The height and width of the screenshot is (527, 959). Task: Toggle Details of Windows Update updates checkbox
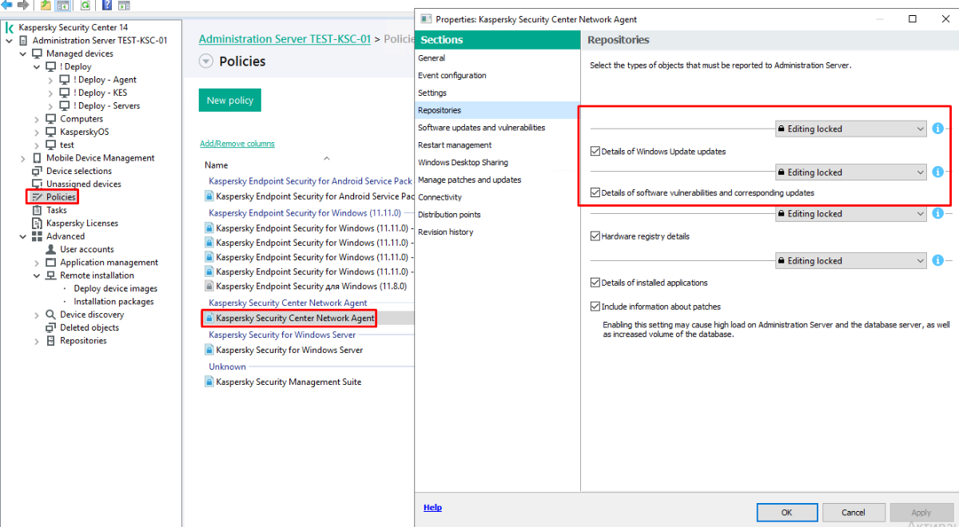[595, 151]
